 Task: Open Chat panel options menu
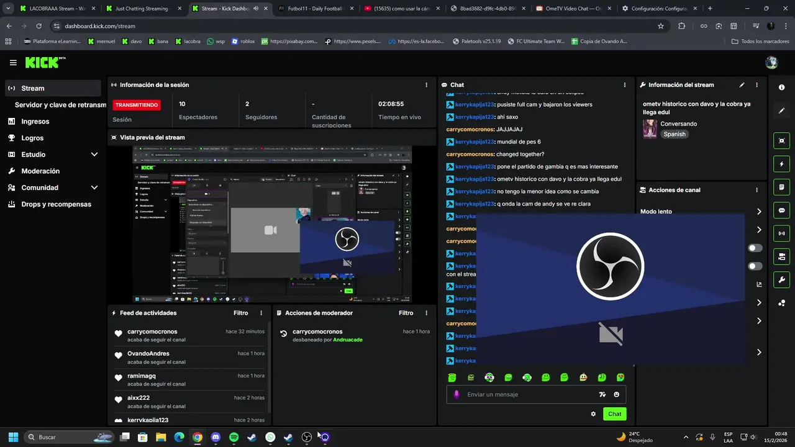[x=625, y=85]
